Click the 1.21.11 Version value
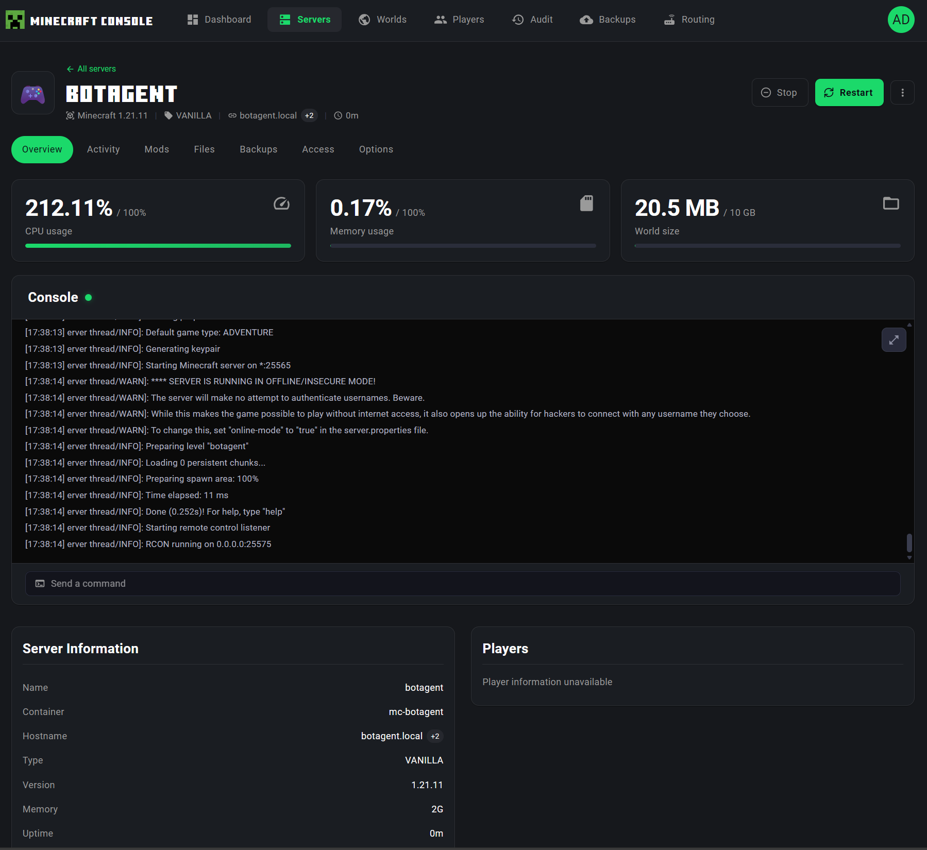The width and height of the screenshot is (927, 850). [427, 785]
